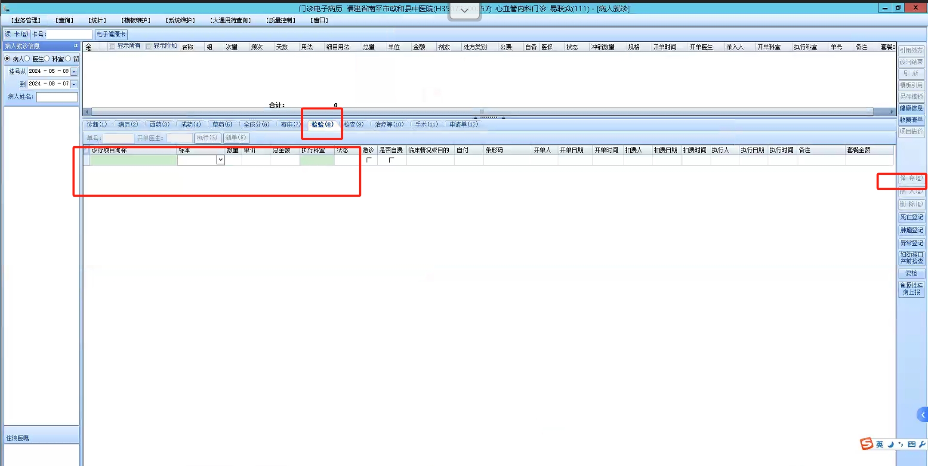Viewport: 928px width, 466px height.
Task: Switch to the 检查(9) tab
Action: click(353, 124)
